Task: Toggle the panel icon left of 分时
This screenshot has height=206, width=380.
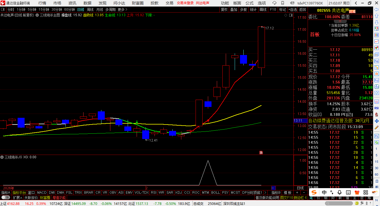Action: pos(3,9)
